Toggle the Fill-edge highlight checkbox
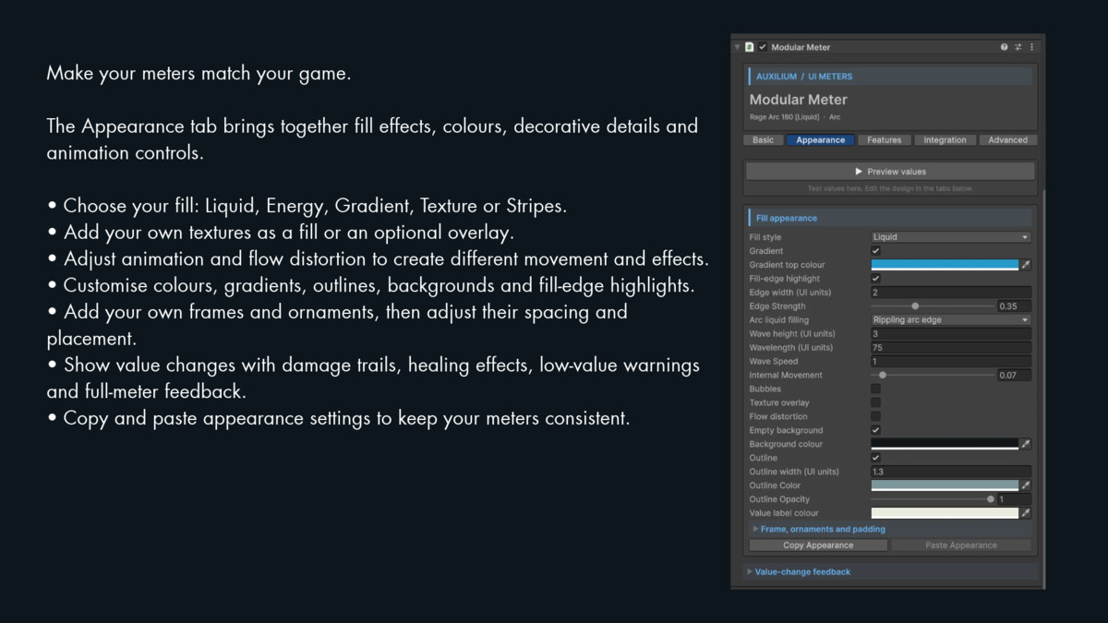This screenshot has height=623, width=1108. 875,279
